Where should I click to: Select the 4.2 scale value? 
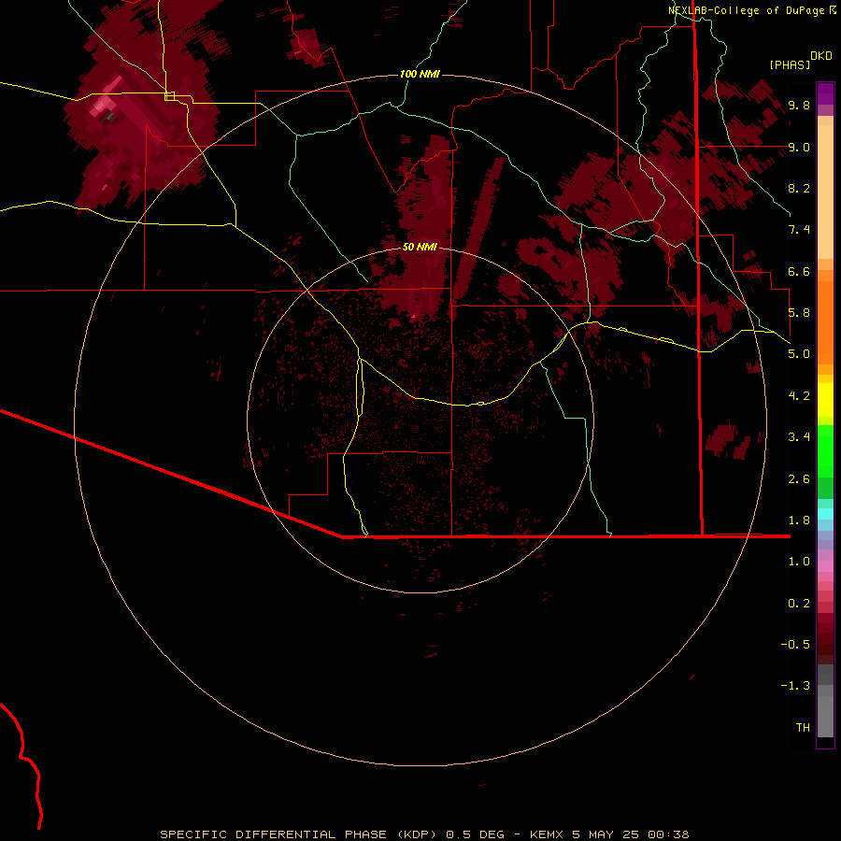[x=799, y=396]
